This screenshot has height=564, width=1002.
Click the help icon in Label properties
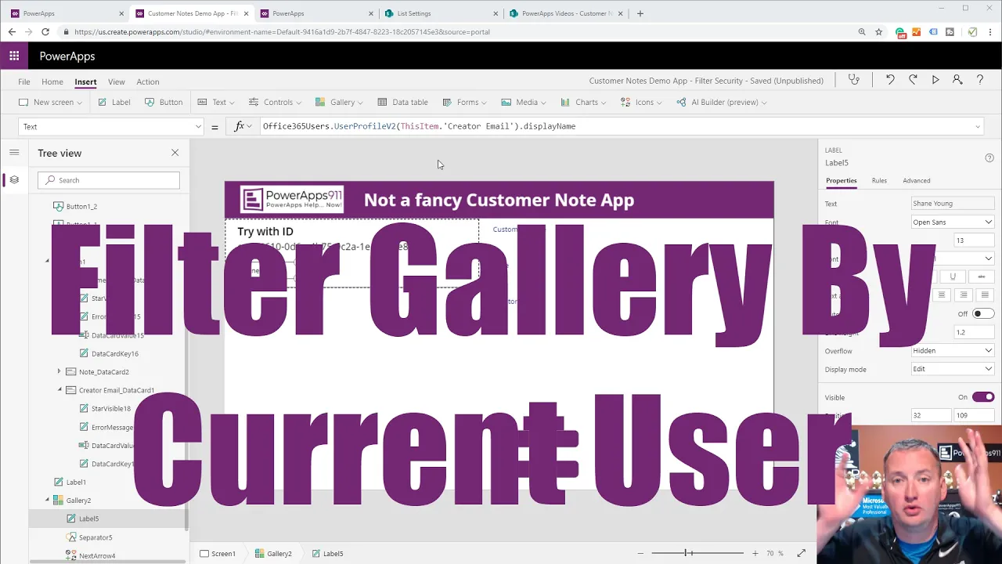point(989,157)
